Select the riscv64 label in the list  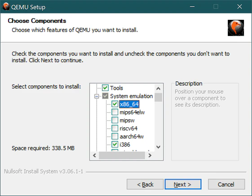coord(128,128)
